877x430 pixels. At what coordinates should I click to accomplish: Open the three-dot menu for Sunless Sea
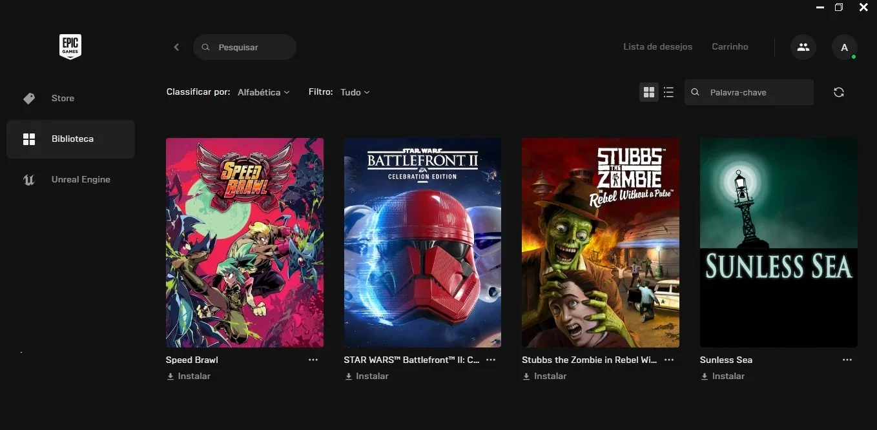point(847,360)
